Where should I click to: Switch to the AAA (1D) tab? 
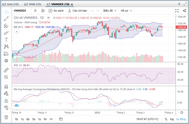coord(11,4)
